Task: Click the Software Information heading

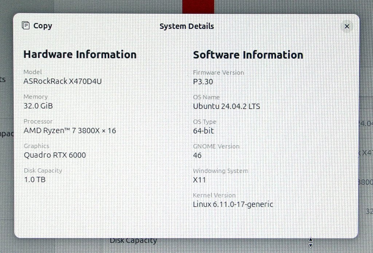Action: (248, 55)
